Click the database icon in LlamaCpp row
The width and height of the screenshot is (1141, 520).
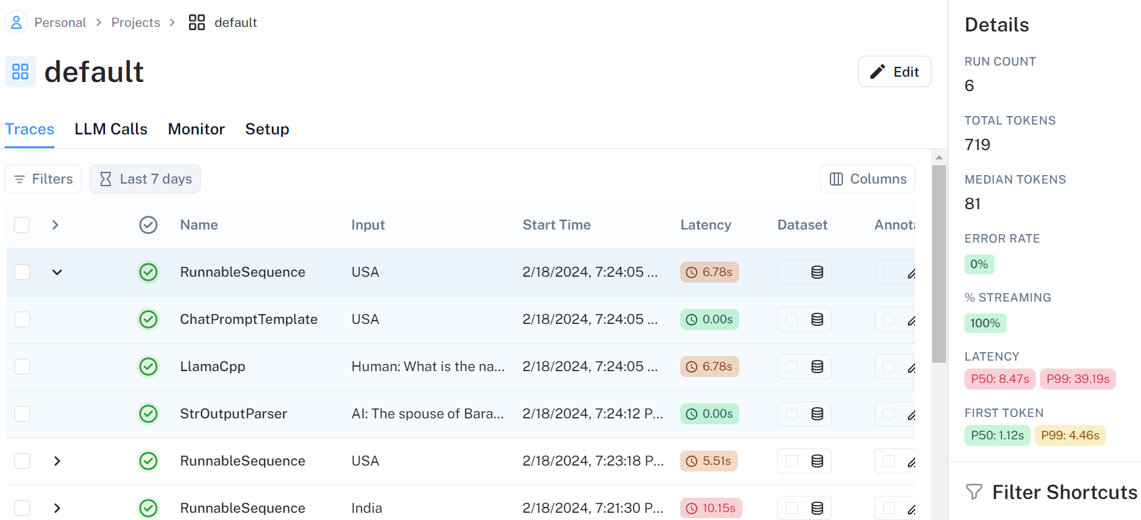click(x=817, y=367)
